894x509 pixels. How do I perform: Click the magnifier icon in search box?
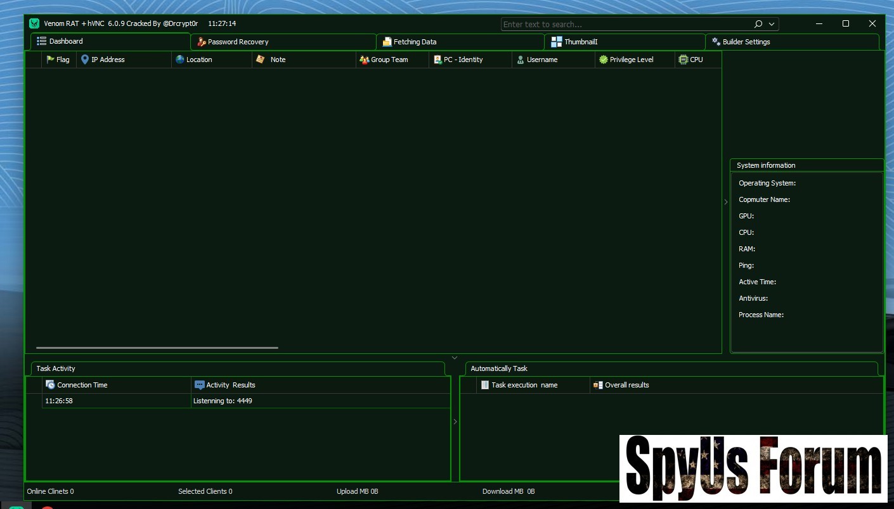point(758,24)
